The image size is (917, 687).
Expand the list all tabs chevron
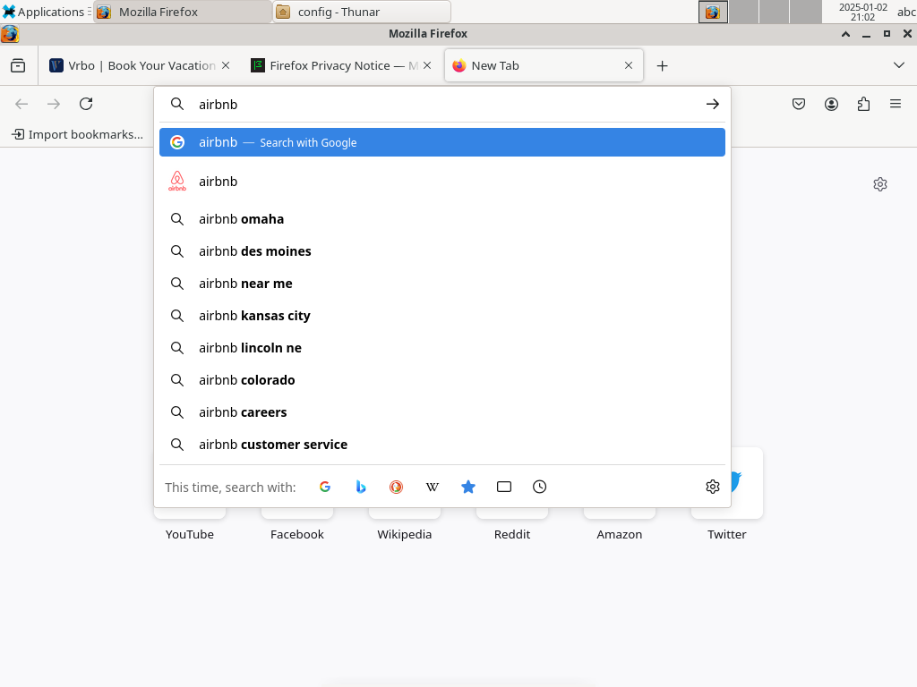coord(899,65)
